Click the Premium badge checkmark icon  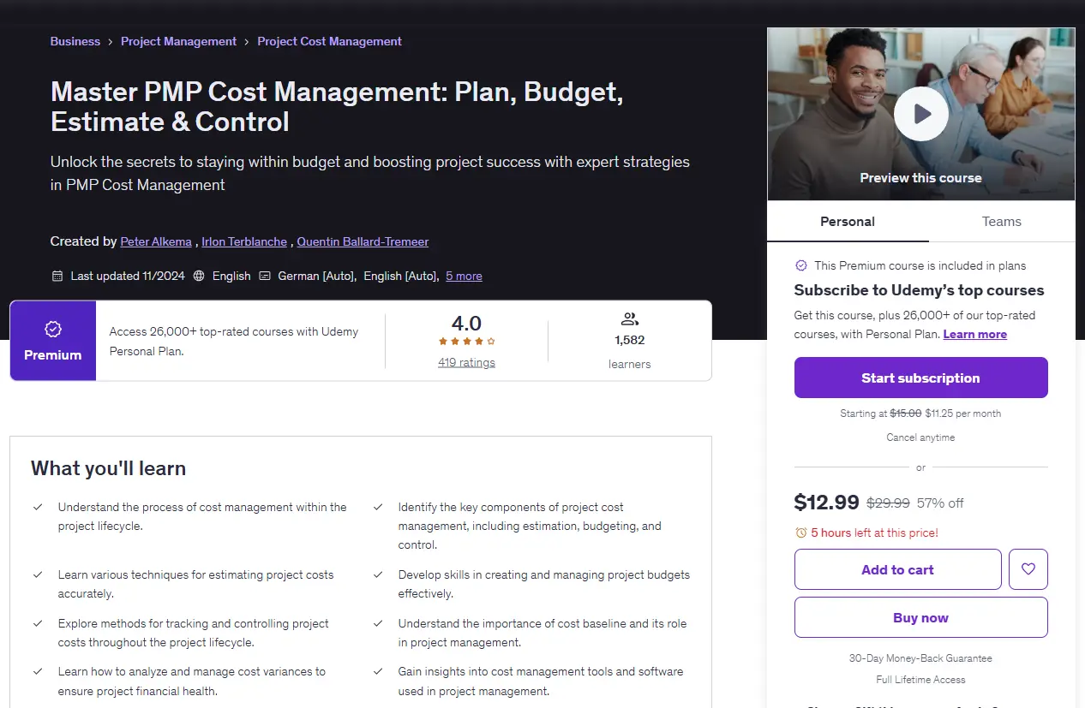52,330
